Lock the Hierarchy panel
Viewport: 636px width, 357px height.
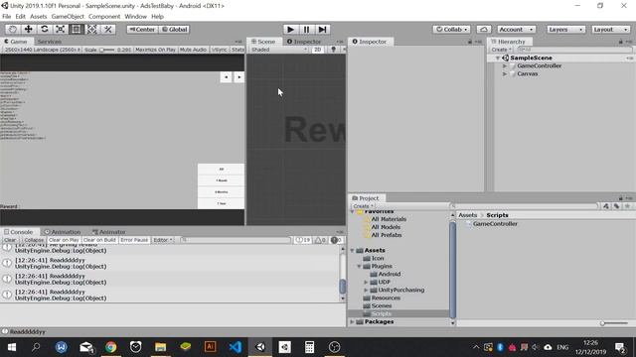pos(620,42)
